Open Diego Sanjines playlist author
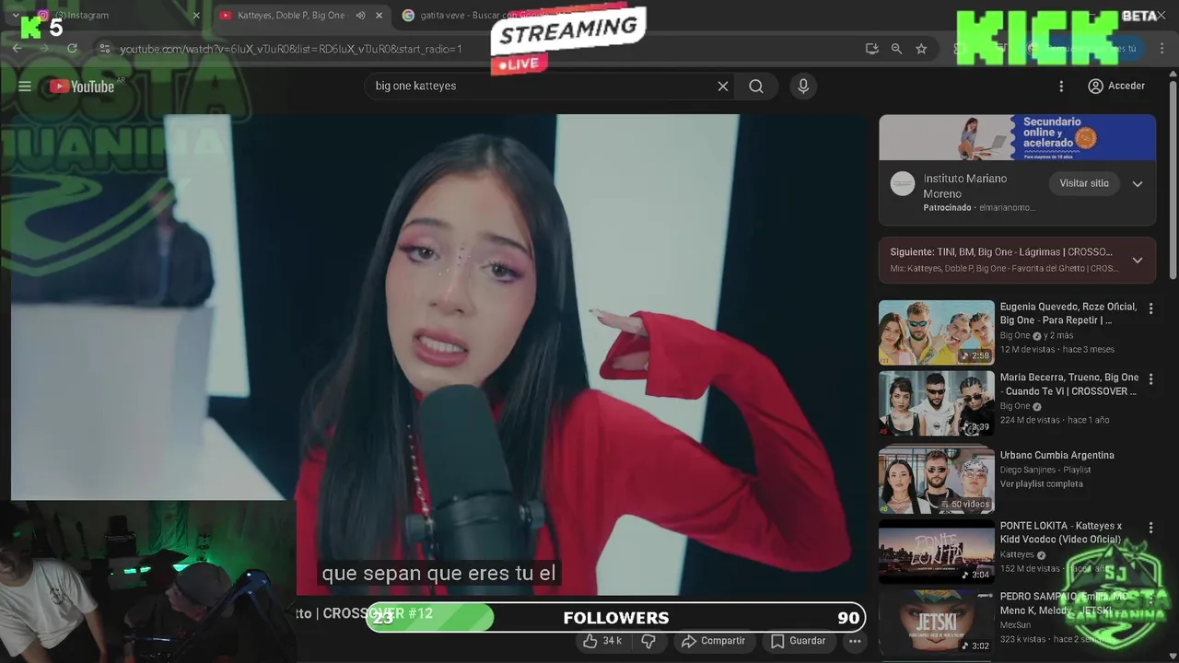Image resolution: width=1179 pixels, height=663 pixels. 1028,470
